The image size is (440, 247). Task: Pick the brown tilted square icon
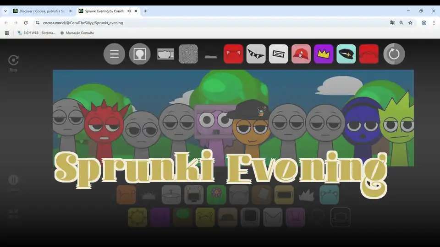[262, 195]
